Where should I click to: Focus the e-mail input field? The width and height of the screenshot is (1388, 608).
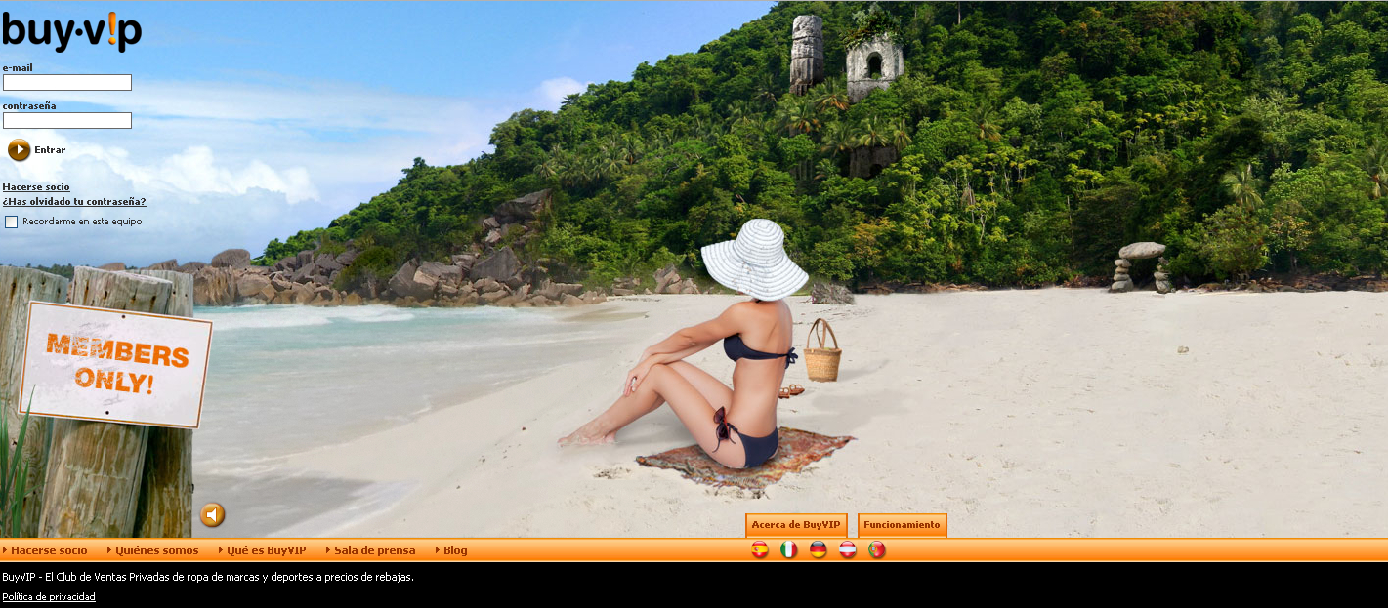pyautogui.click(x=67, y=83)
